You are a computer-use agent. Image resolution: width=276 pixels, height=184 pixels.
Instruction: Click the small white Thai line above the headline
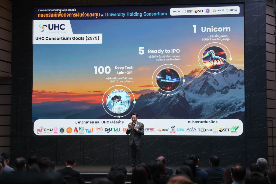coord(57,10)
